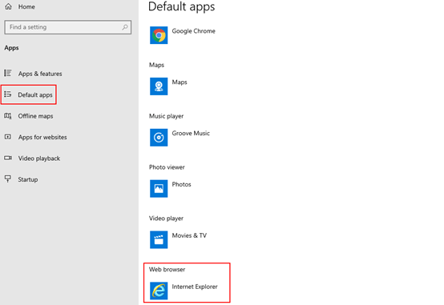Click the Photos app icon
Image resolution: width=444 pixels, height=305 pixels.
tap(159, 189)
